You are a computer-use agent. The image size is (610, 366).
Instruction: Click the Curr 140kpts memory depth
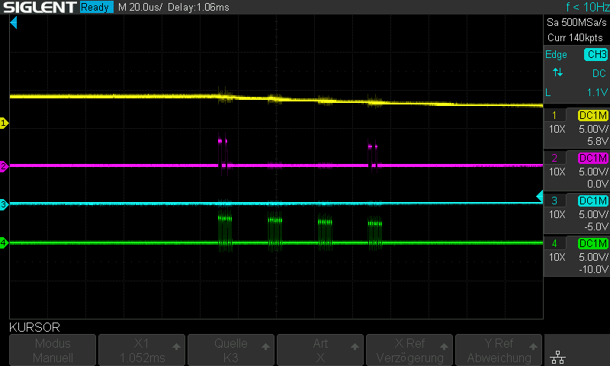click(x=575, y=37)
